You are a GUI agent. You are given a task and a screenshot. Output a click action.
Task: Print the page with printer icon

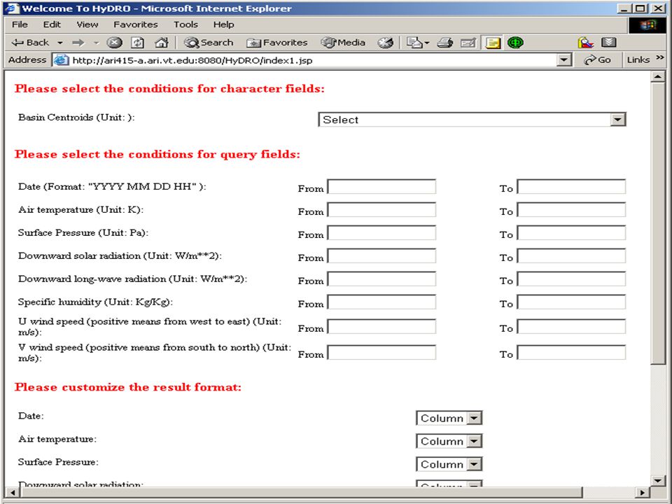pyautogui.click(x=445, y=43)
